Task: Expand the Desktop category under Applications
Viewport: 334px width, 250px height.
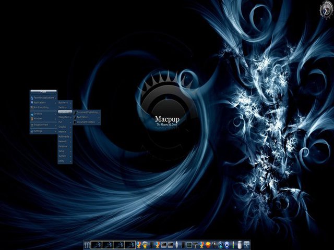Action: pyautogui.click(x=65, y=107)
